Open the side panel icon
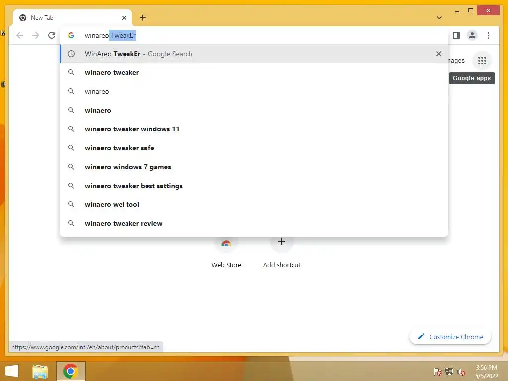This screenshot has width=508, height=381. pyautogui.click(x=456, y=35)
